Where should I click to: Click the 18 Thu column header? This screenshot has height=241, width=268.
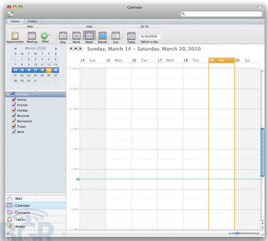pyautogui.click(x=196, y=60)
